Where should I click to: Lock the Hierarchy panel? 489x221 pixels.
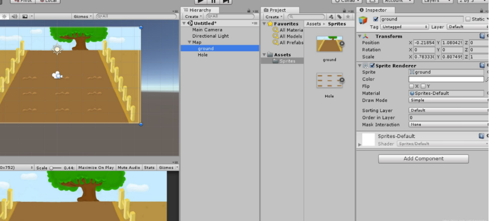(x=249, y=10)
